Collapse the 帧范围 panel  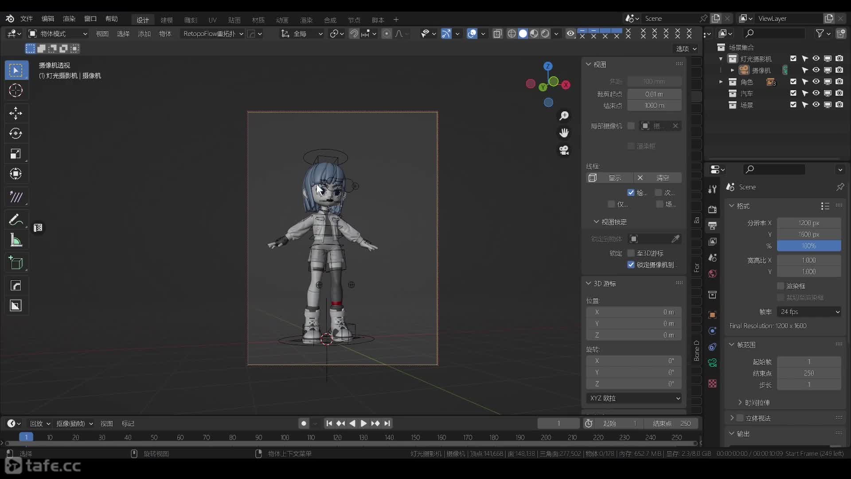pos(732,345)
